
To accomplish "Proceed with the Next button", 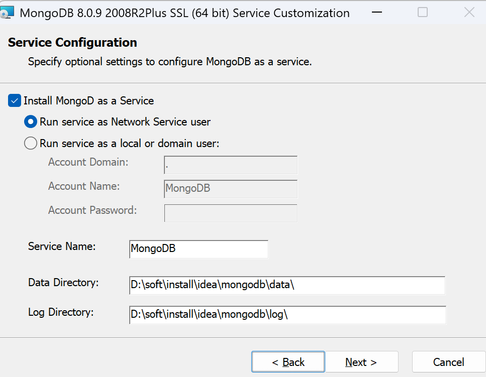I will [361, 361].
